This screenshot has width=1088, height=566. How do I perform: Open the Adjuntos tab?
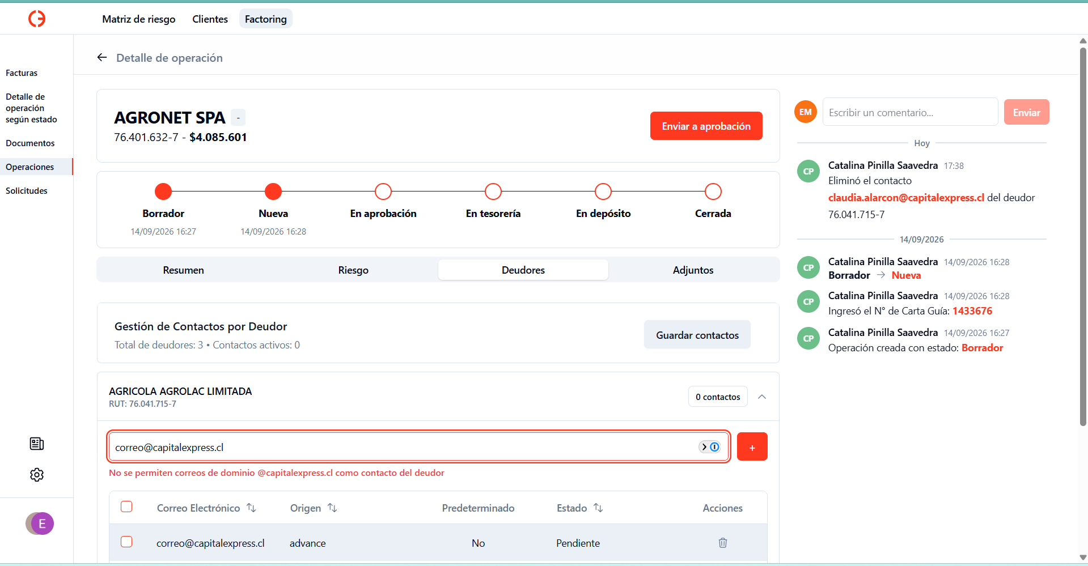pos(693,270)
